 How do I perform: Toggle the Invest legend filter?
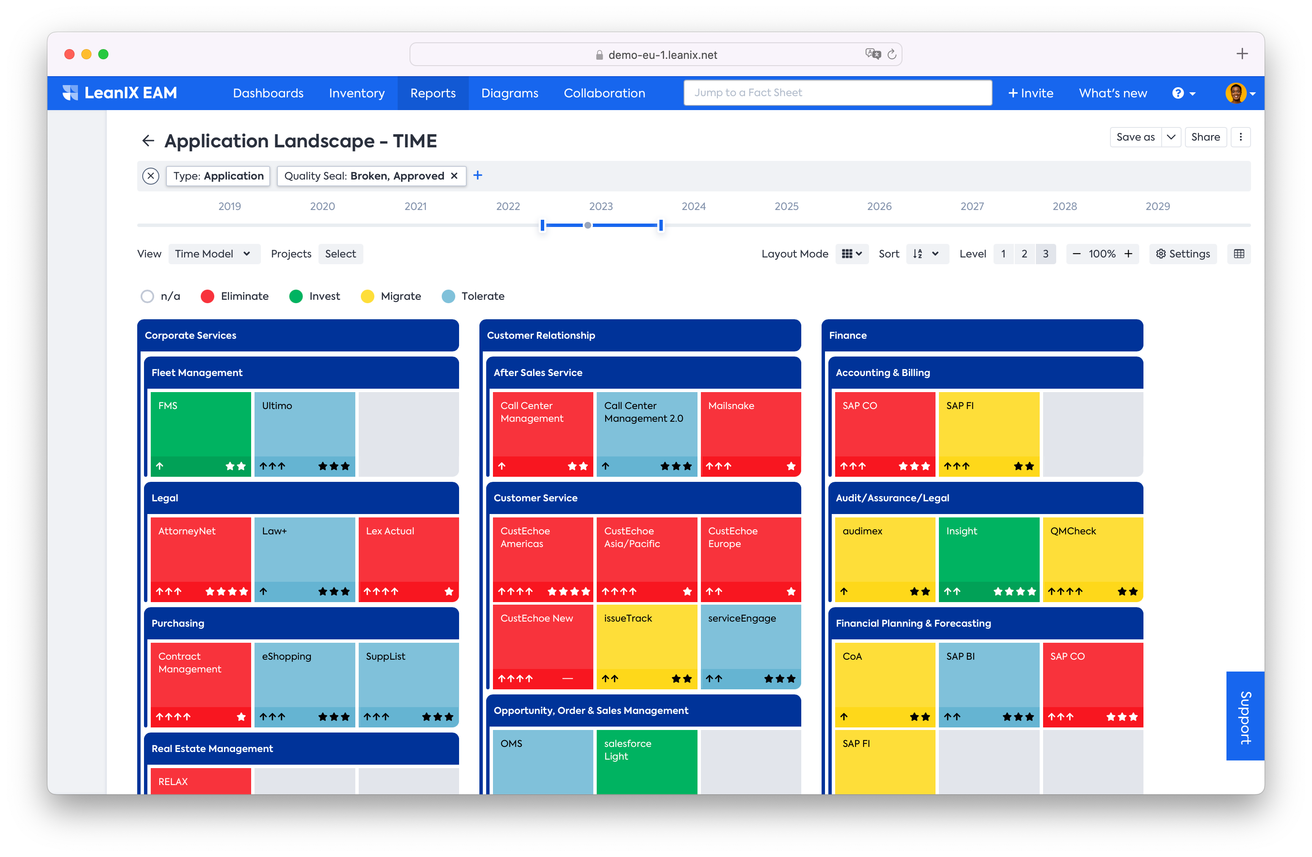315,296
